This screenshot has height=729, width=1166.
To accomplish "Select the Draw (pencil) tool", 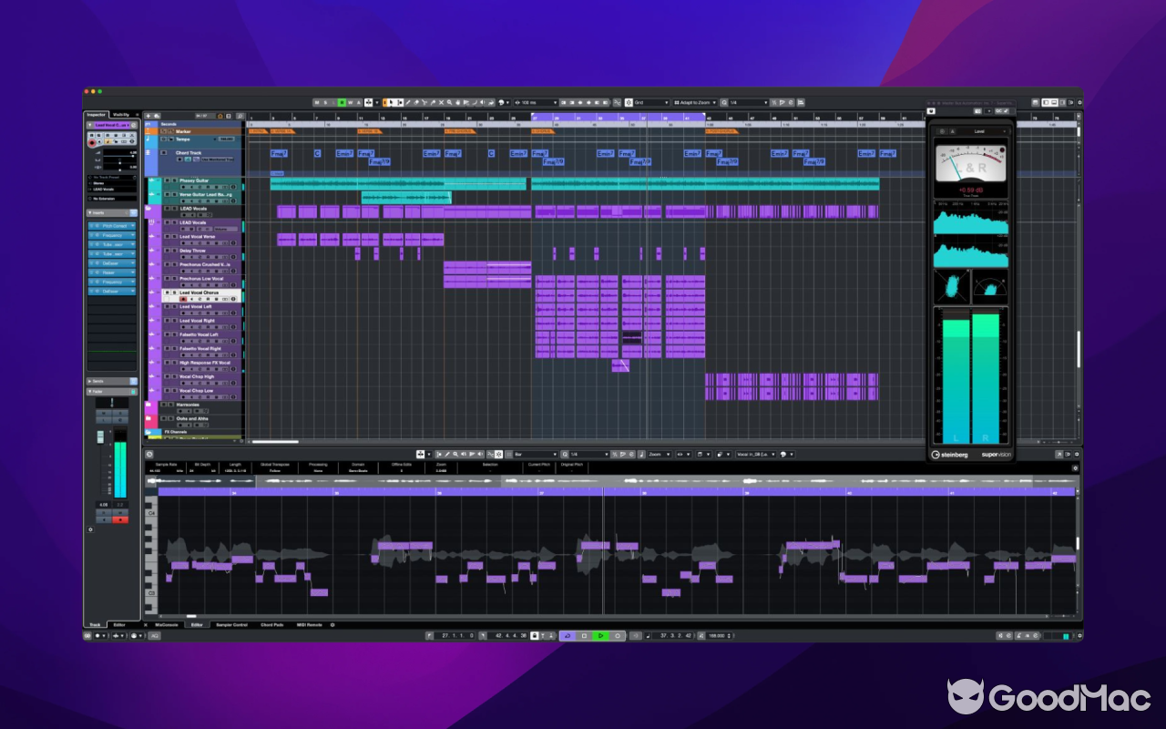I will [408, 103].
